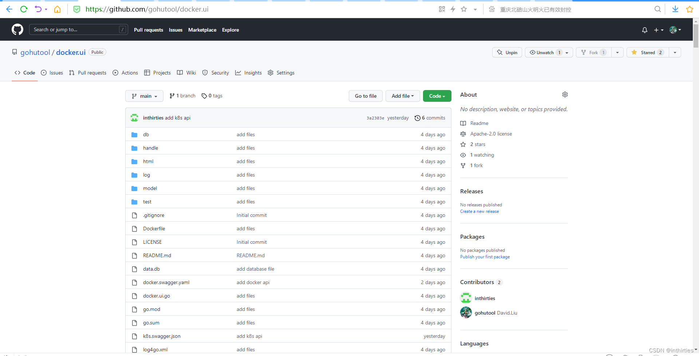Unpin the repository
This screenshot has height=356, width=699.
point(507,52)
